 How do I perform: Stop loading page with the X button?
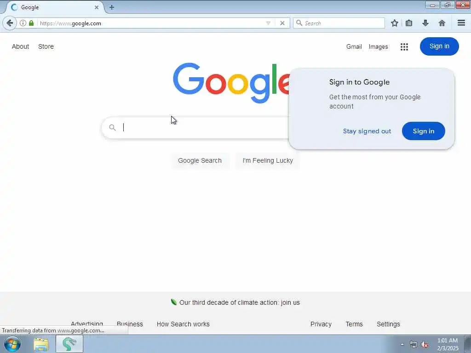point(282,23)
